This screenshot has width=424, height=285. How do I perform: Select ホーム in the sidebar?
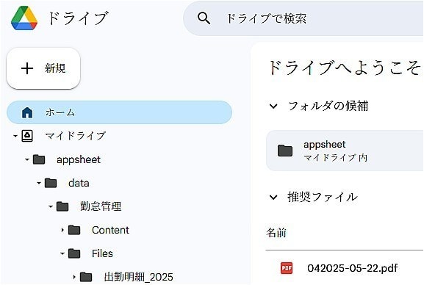click(119, 112)
